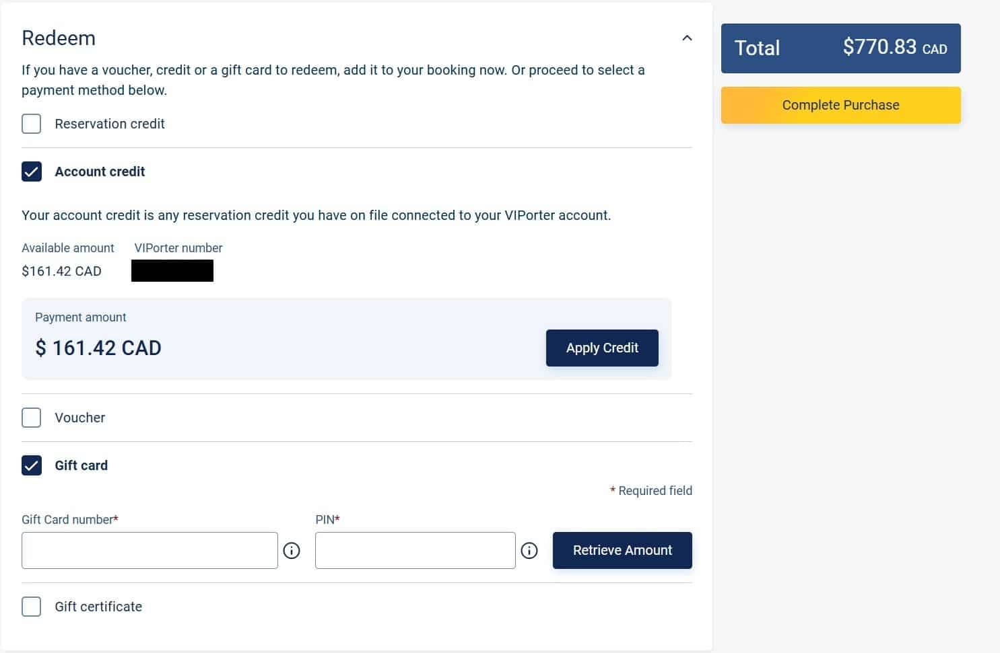Click the PIN input field
The width and height of the screenshot is (1000, 653).
click(415, 550)
